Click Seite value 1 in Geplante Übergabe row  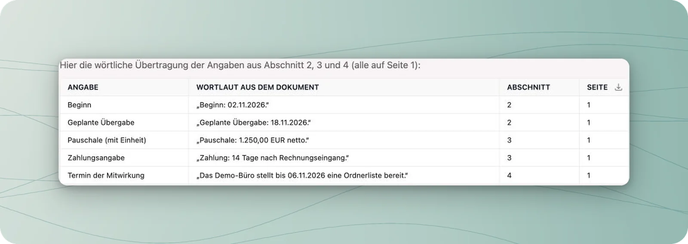tap(589, 123)
